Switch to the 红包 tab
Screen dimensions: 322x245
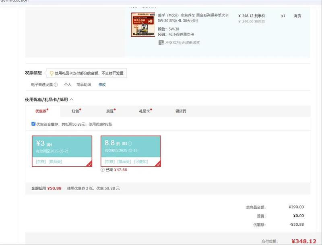(x=76, y=111)
